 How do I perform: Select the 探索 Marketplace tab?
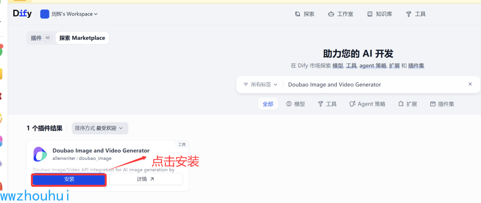[x=82, y=38]
